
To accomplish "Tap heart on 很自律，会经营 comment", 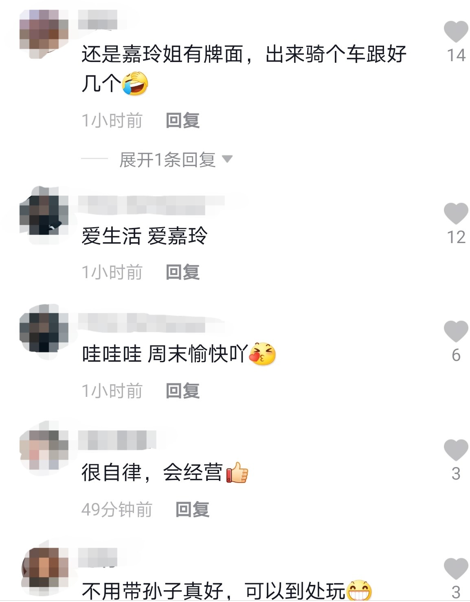I will (x=456, y=450).
